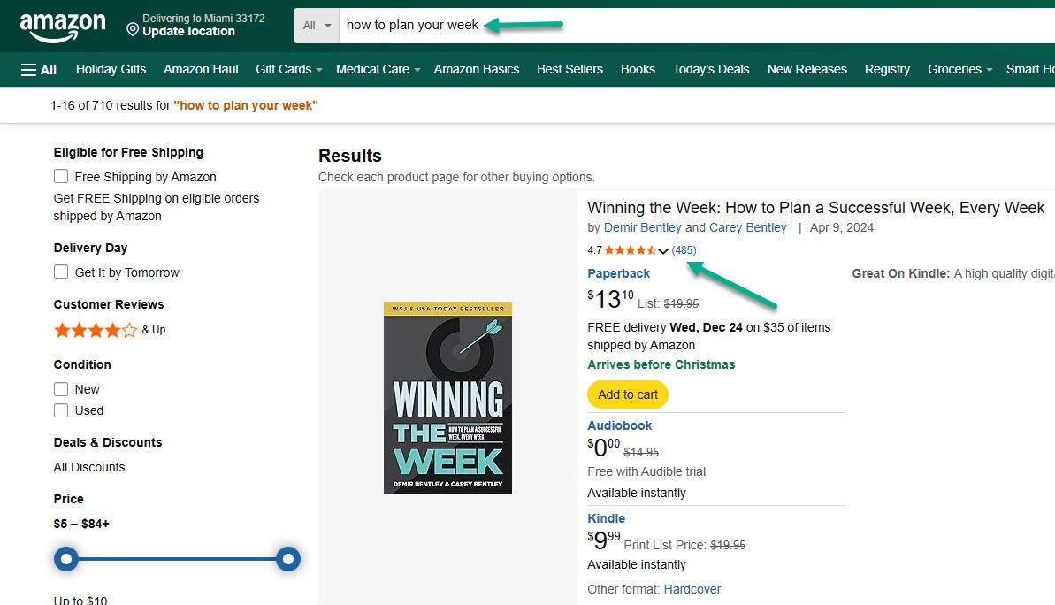Viewport: 1055px width, 605px height.
Task: Click the location pin to update delivery address
Action: (133, 29)
